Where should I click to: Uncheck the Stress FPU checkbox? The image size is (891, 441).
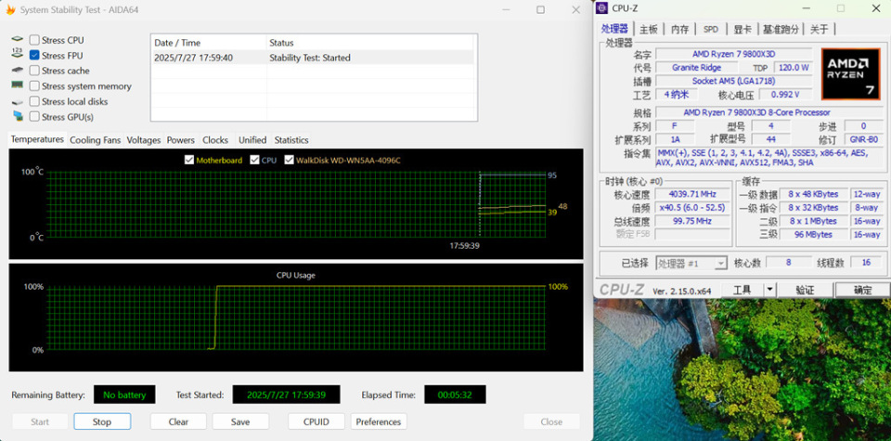tap(34, 55)
